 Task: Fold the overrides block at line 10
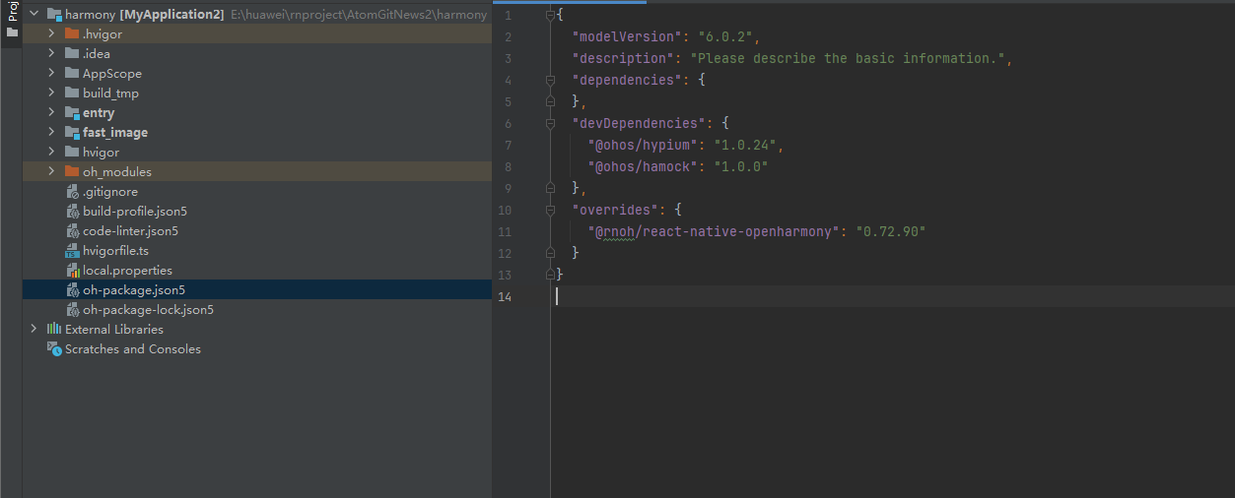click(x=550, y=211)
